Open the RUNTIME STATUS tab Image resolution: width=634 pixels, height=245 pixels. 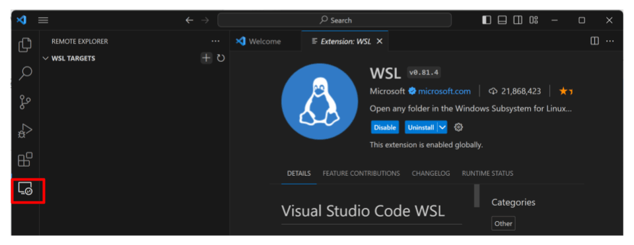tap(487, 173)
